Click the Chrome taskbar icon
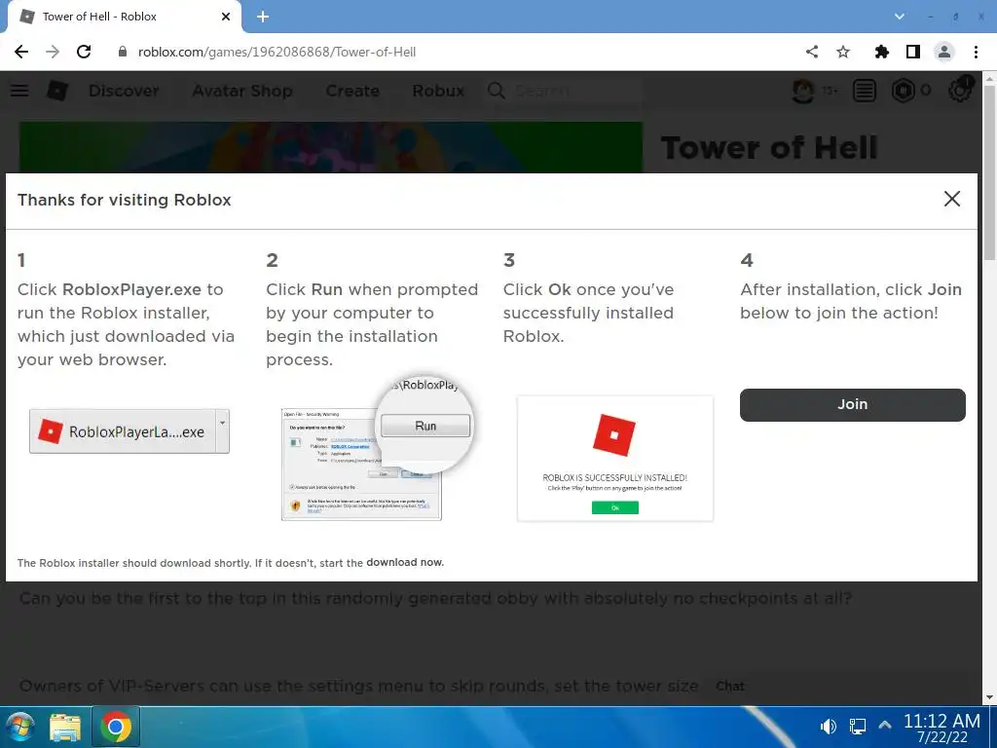 click(116, 727)
